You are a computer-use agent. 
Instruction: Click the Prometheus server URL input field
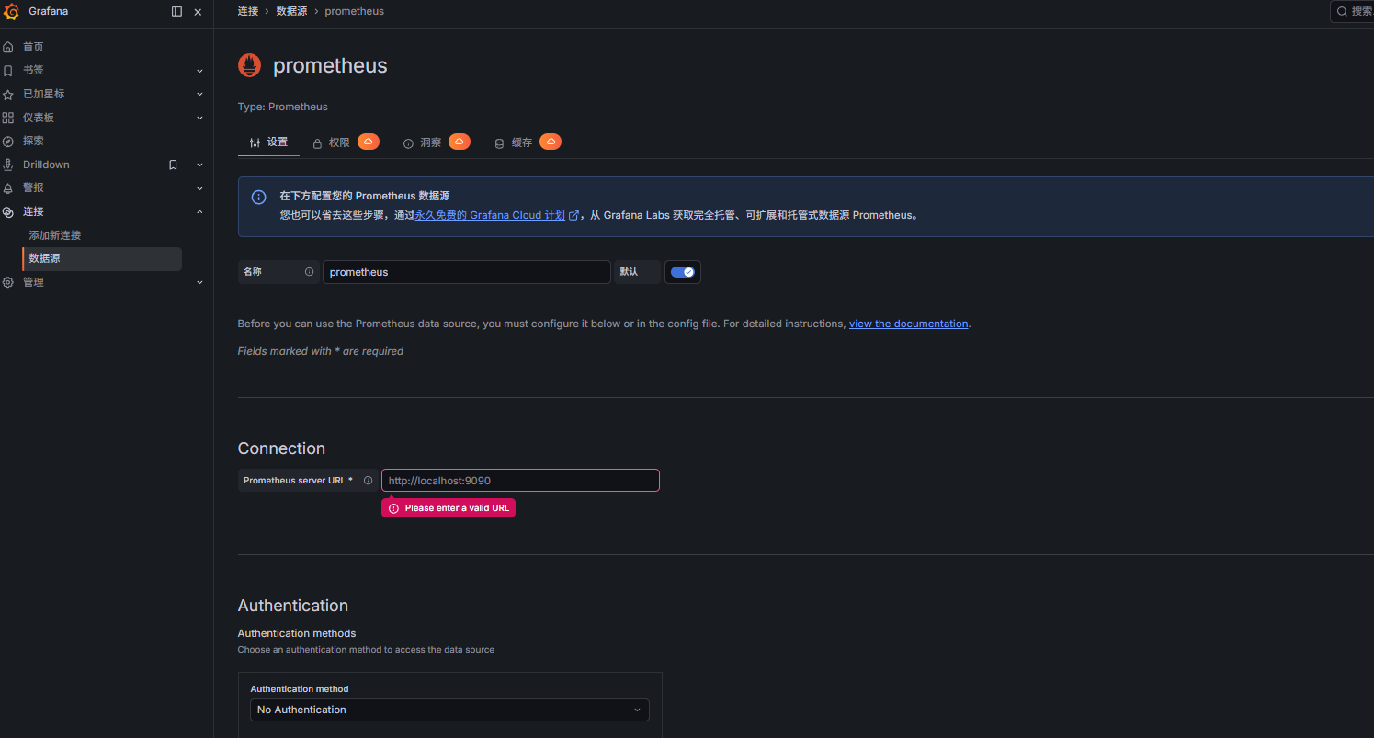click(x=520, y=481)
